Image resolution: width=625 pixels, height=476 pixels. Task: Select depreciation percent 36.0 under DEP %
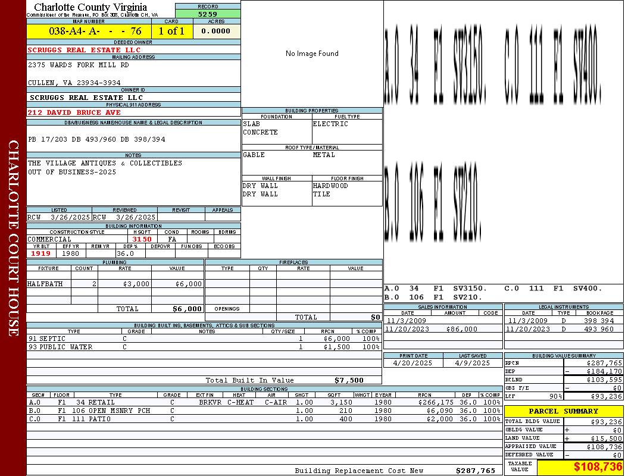[x=125, y=253]
